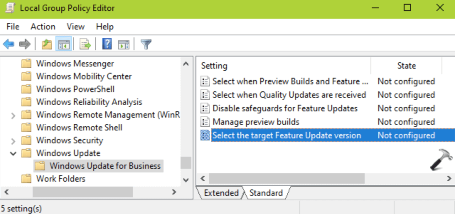Switch to the Extended tab
Viewport: 455px width, 214px height.
click(221, 193)
